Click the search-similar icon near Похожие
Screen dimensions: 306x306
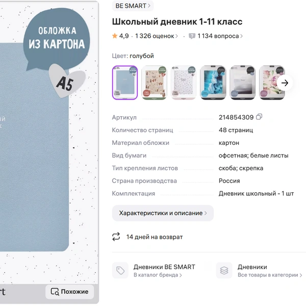(55, 292)
